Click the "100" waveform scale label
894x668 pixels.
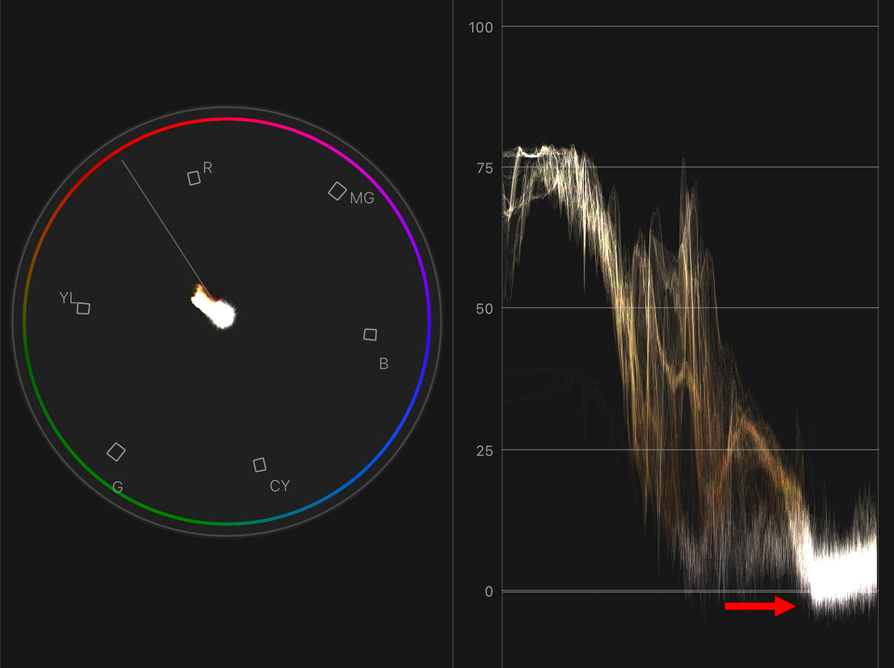coord(481,28)
